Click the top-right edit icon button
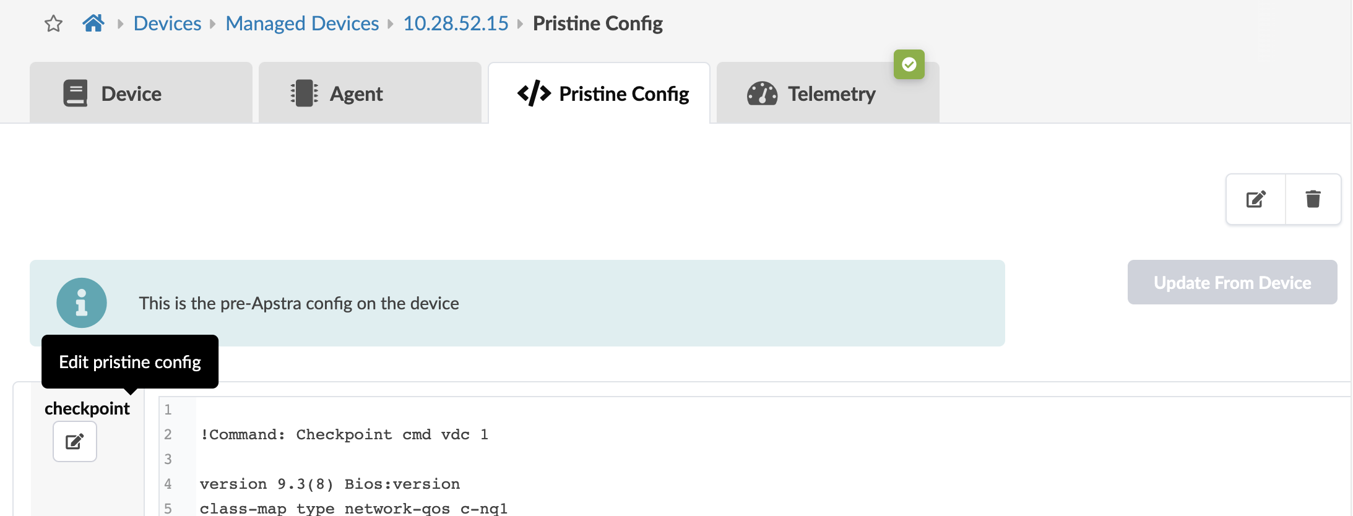The height and width of the screenshot is (516, 1353). point(1256,199)
